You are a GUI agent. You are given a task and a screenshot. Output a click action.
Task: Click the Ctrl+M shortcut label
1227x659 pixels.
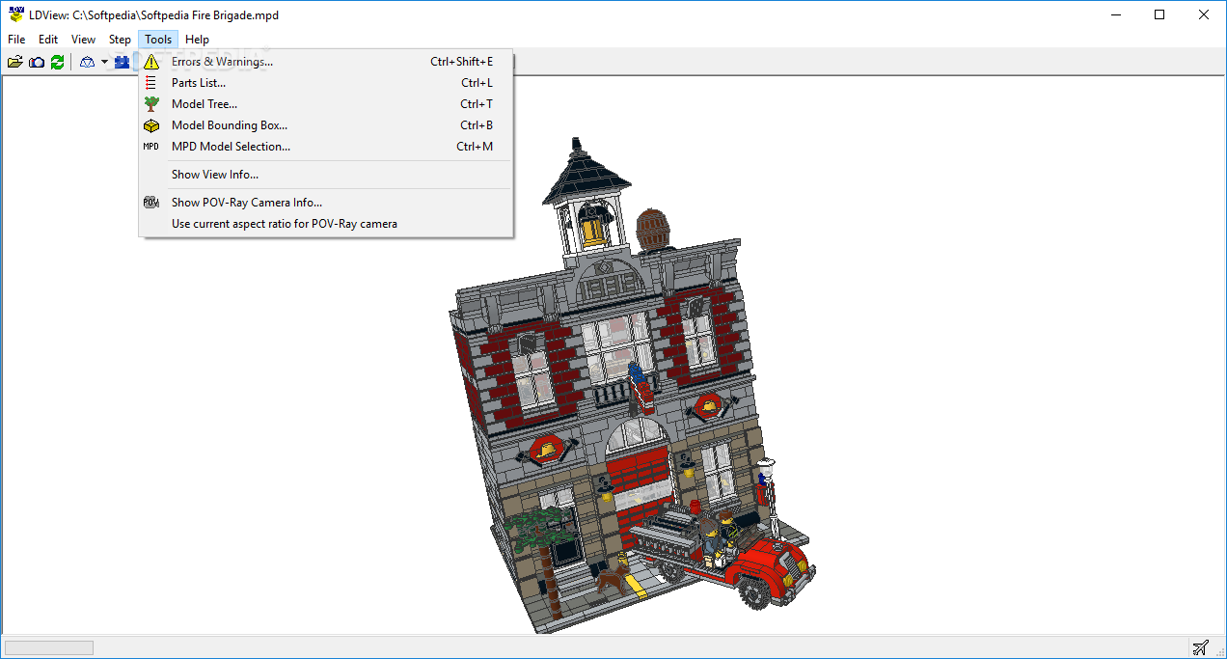(475, 147)
